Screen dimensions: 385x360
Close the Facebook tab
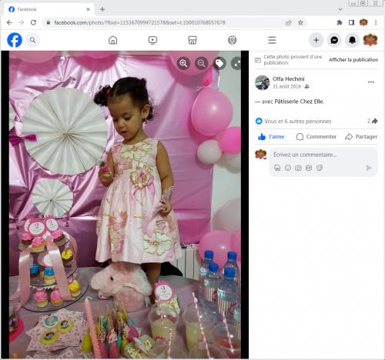[x=88, y=9]
